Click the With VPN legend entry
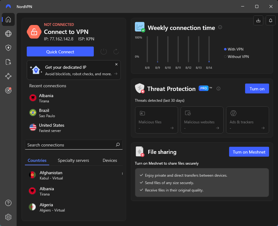 click(234, 49)
